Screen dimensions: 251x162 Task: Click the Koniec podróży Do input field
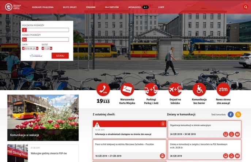pyautogui.click(x=45, y=39)
